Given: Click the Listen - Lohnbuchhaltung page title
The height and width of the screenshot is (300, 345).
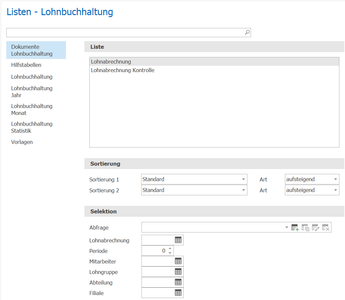Looking at the screenshot, I should (60, 12).
